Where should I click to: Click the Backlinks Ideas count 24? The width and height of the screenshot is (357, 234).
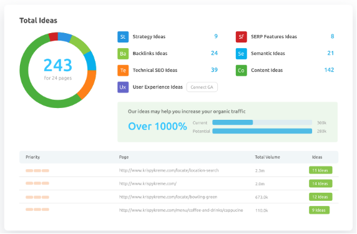(214, 53)
